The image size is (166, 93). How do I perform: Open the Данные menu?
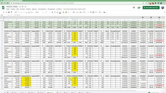coord(34,9)
